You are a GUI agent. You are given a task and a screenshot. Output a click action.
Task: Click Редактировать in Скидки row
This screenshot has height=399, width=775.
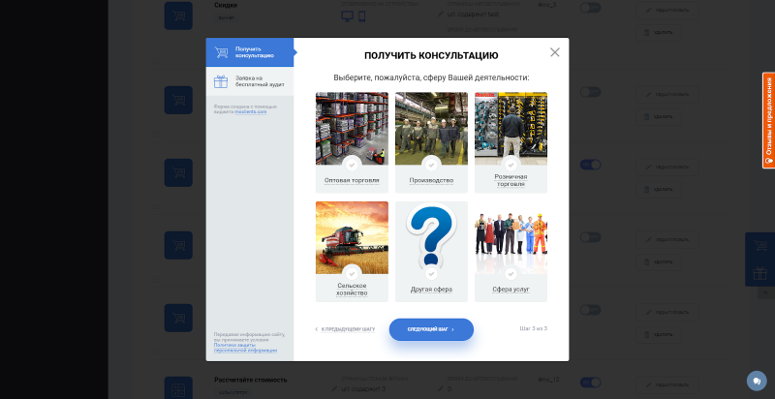(667, 10)
